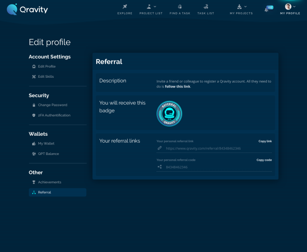The image size is (307, 252).
Task: Click 'Your personal referral link' caption
Action: coord(175,141)
